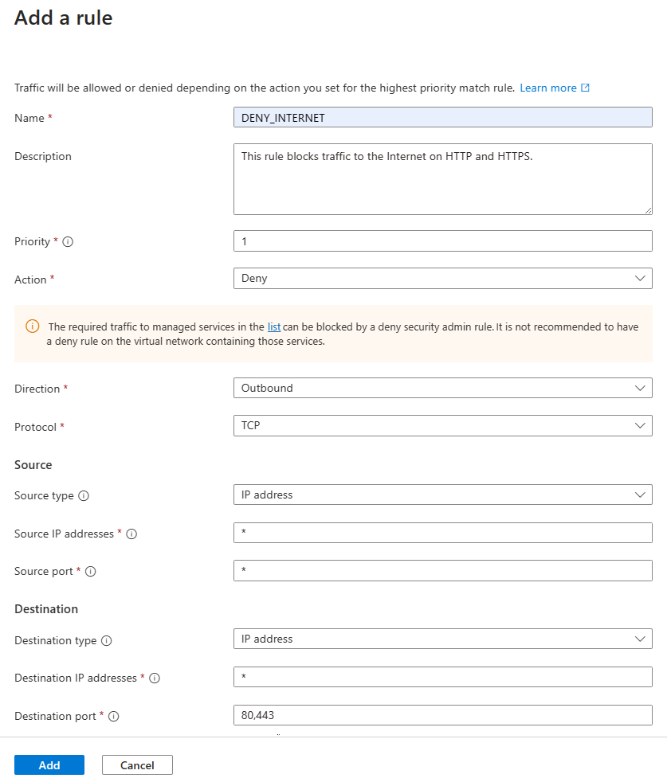The height and width of the screenshot is (782, 667).
Task: Click the Source IP addresses info icon
Action: pos(131,534)
